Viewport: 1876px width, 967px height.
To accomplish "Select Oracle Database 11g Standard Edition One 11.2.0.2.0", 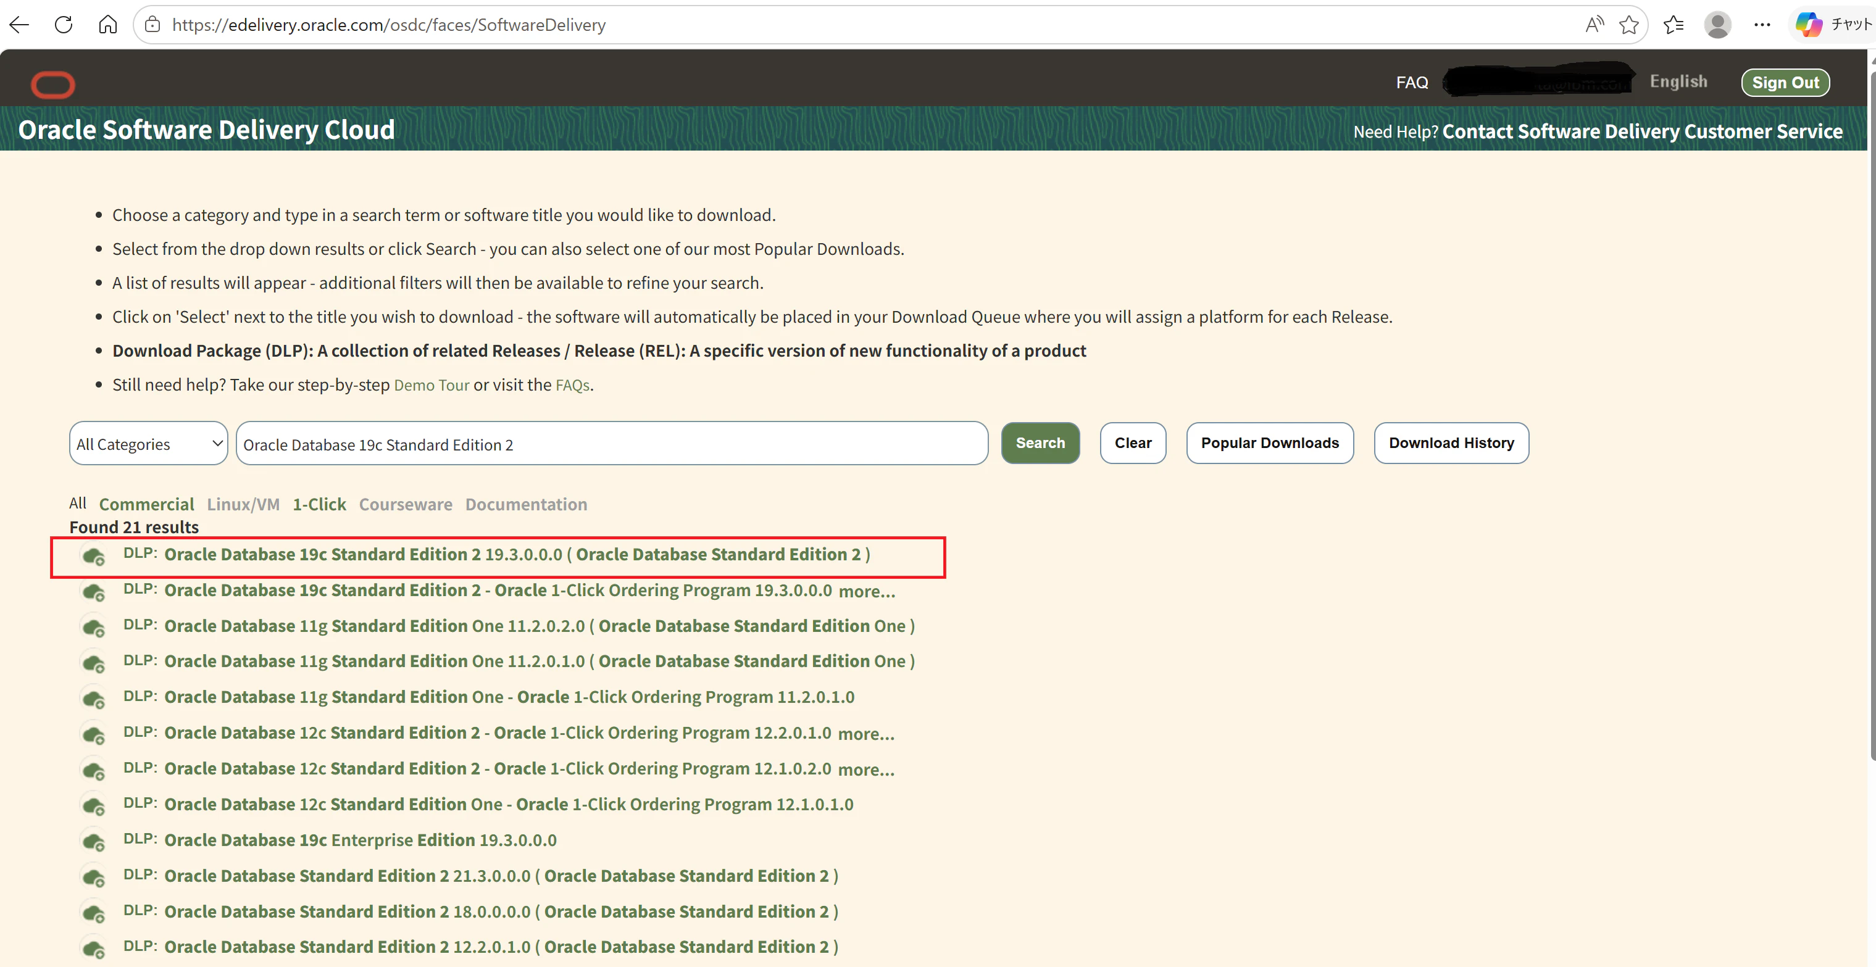I will 540,626.
